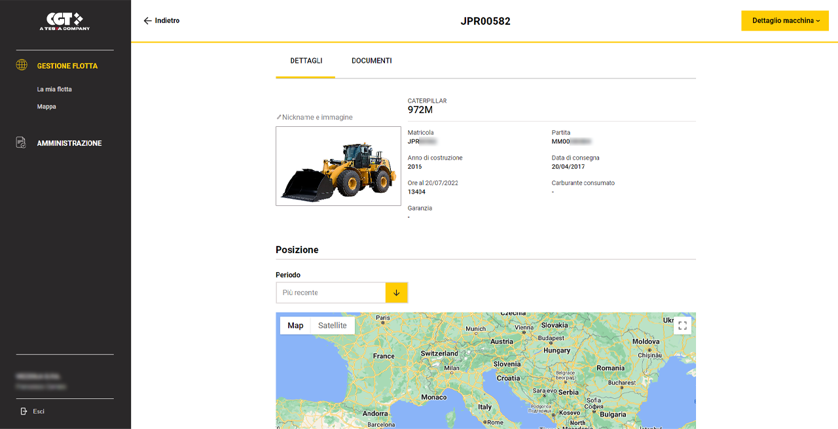
Task: Click the globe icon beside Gestione Flotta
Action: pos(22,65)
